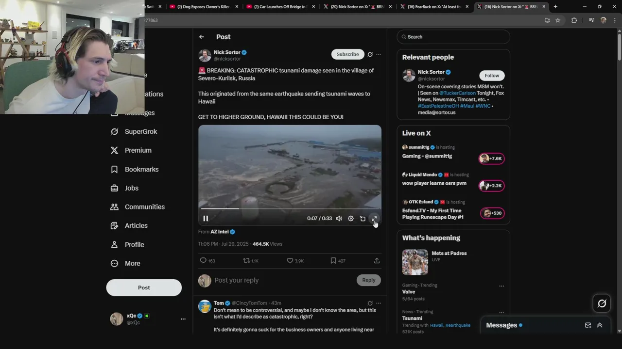The width and height of the screenshot is (622, 349).
Task: Share the post via share icon
Action: click(x=377, y=261)
